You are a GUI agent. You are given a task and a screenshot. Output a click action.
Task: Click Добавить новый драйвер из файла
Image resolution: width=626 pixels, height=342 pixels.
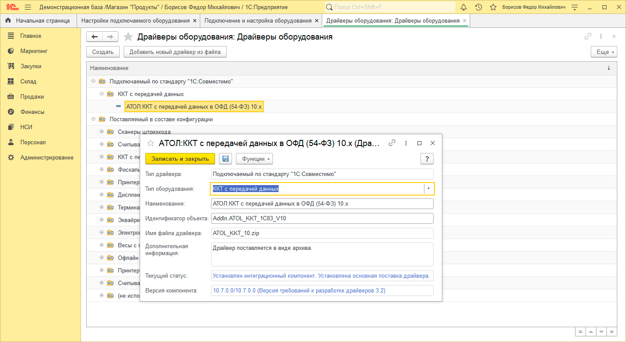pos(175,52)
